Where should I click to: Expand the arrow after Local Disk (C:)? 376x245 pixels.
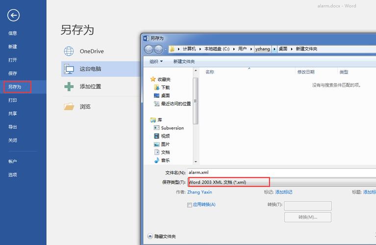[x=234, y=49]
